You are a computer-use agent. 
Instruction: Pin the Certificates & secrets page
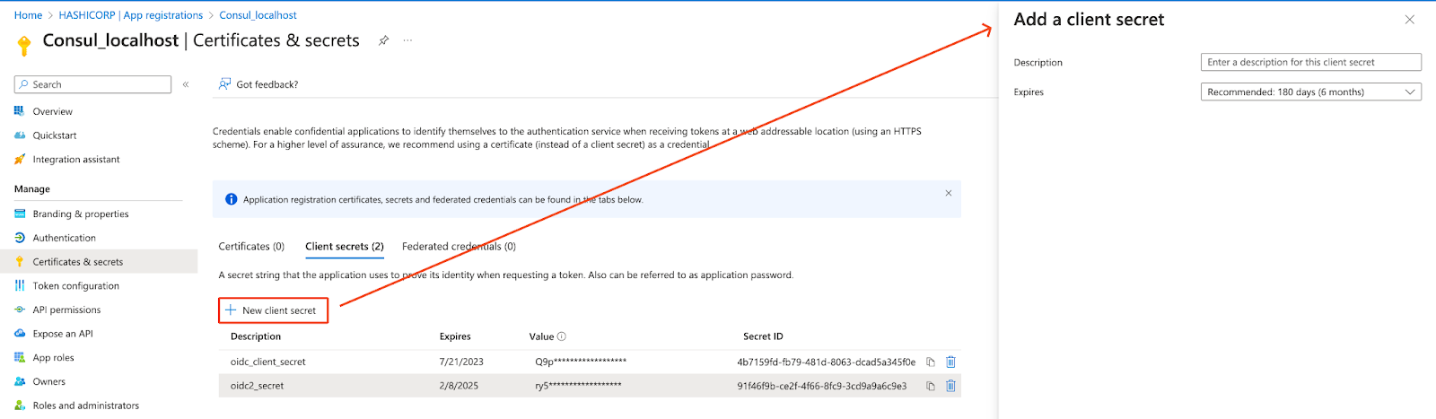[383, 40]
